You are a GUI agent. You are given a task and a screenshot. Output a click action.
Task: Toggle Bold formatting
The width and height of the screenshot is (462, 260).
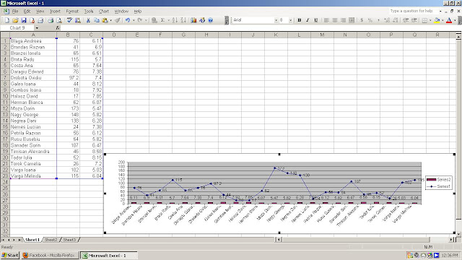tap(300, 20)
